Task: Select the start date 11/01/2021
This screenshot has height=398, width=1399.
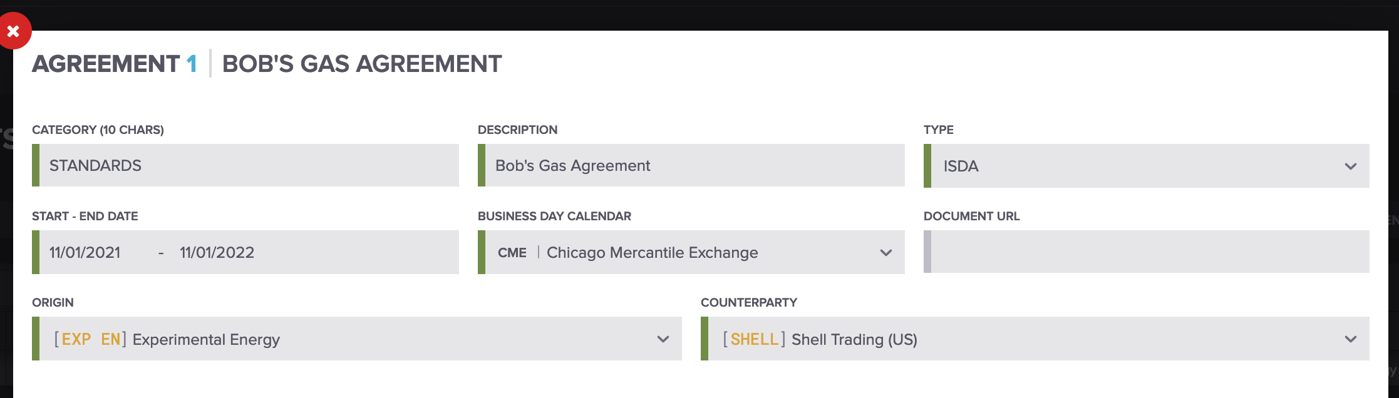Action: pyautogui.click(x=85, y=253)
